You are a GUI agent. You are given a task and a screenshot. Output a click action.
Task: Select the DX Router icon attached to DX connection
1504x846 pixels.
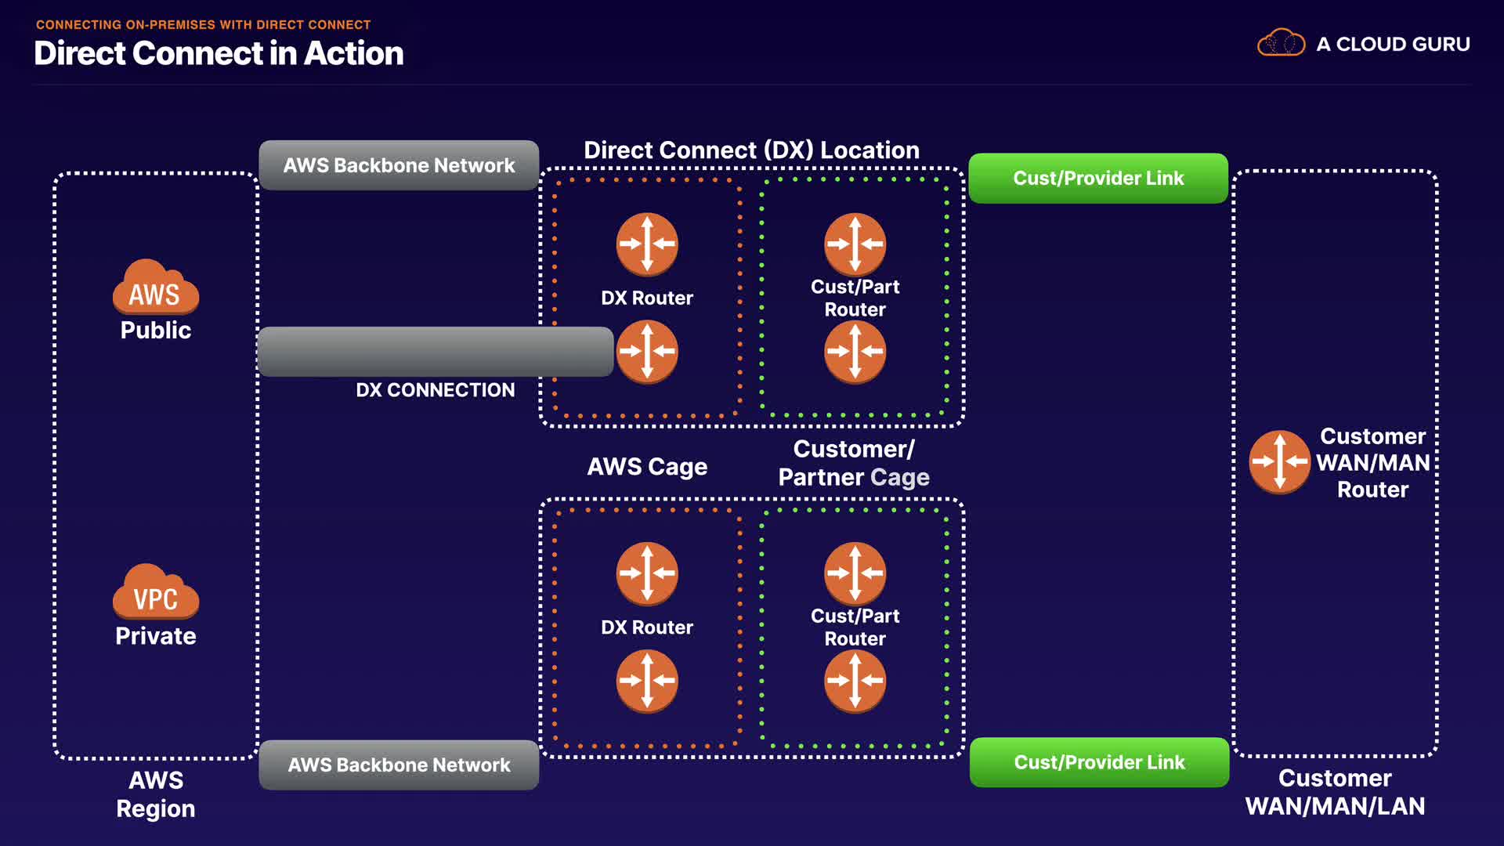click(x=647, y=352)
